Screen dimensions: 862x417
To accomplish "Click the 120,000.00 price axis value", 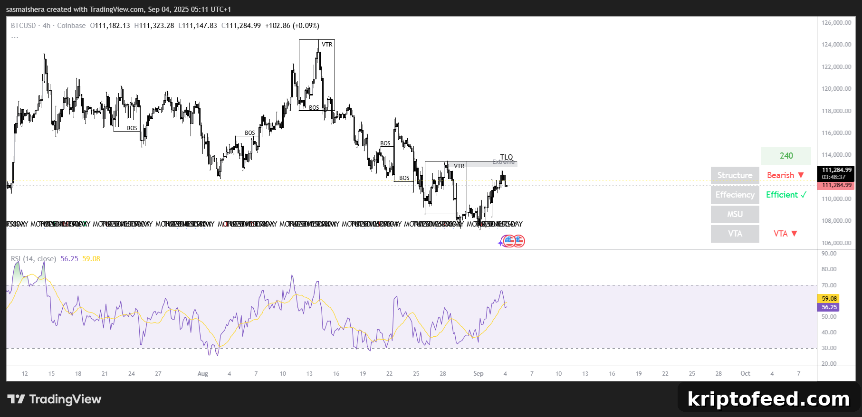I will (836, 89).
